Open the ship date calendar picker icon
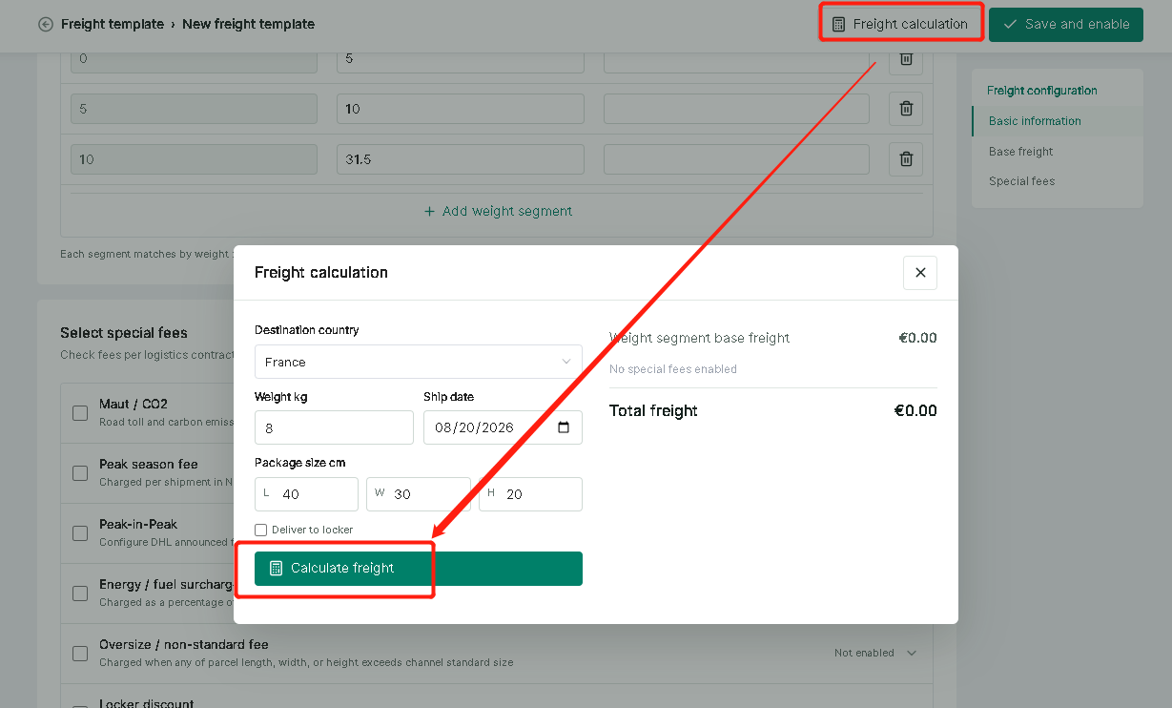The height and width of the screenshot is (708, 1172). (x=564, y=427)
